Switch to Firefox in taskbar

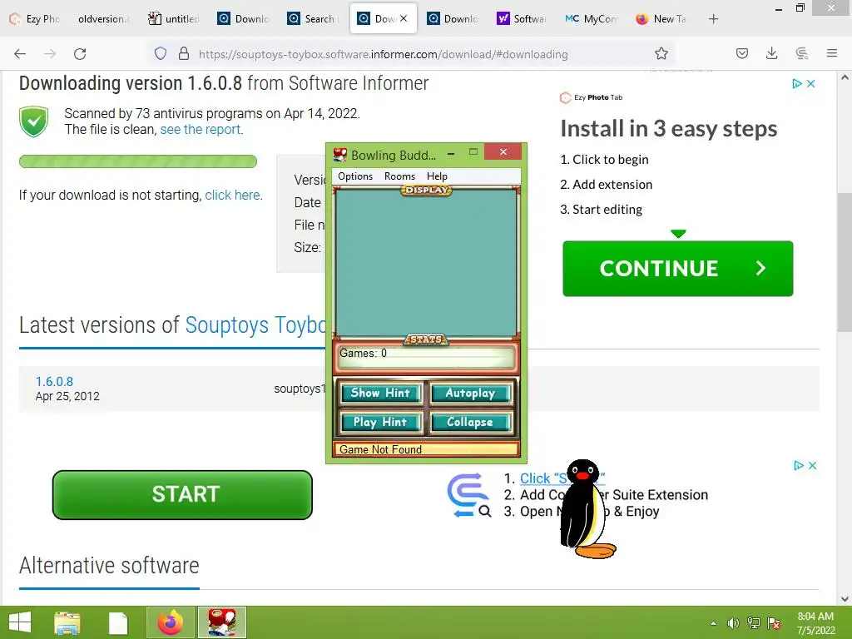tap(171, 622)
